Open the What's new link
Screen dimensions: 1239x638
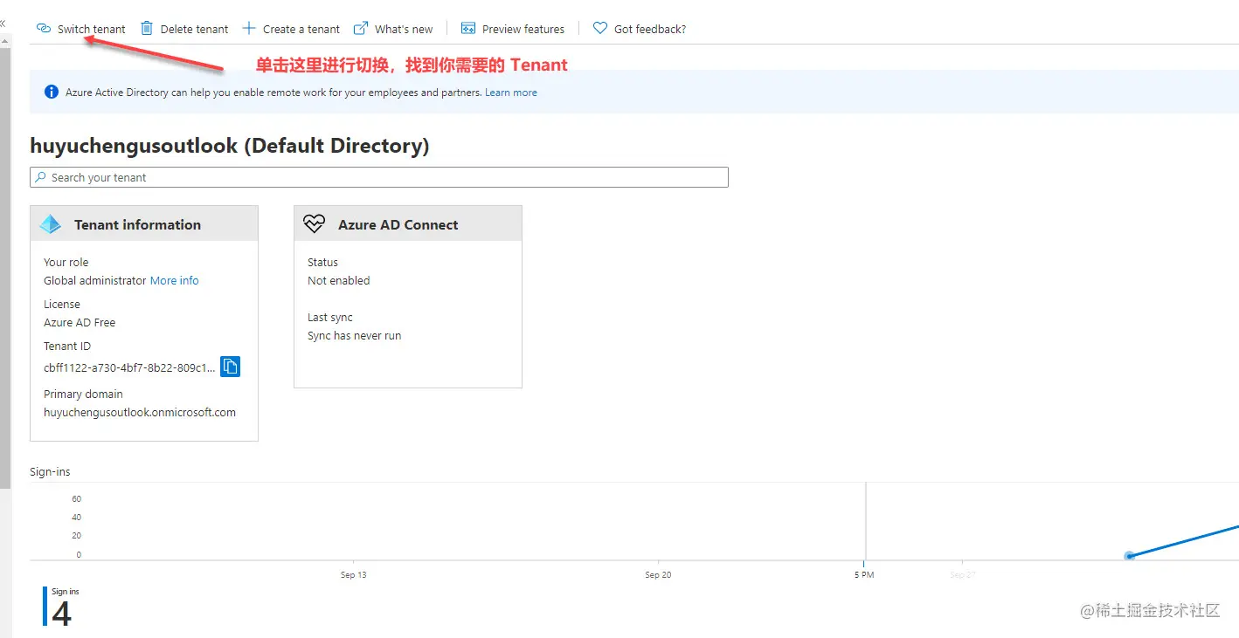[393, 29]
